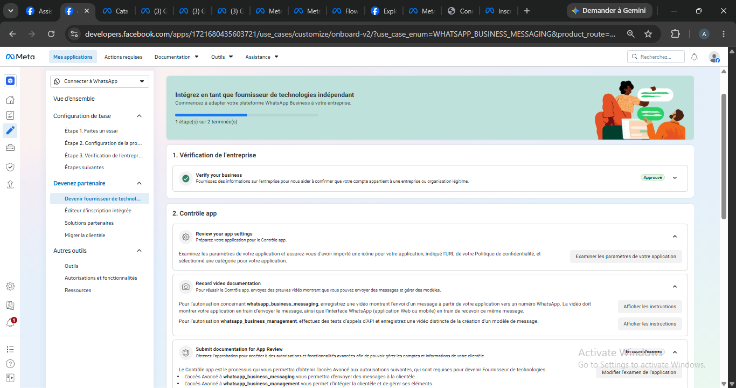Bookmark this page with the star icon
Image resolution: width=736 pixels, height=388 pixels.
point(648,34)
